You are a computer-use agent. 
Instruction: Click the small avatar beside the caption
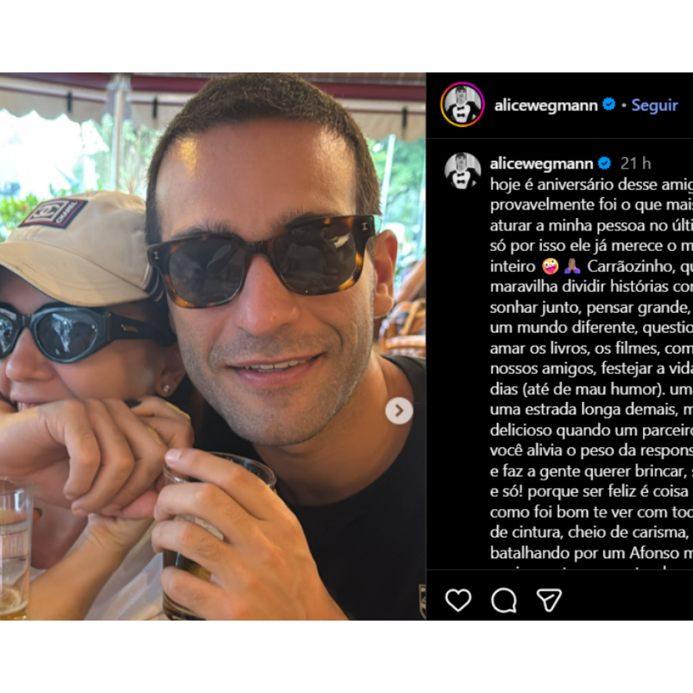tap(462, 171)
